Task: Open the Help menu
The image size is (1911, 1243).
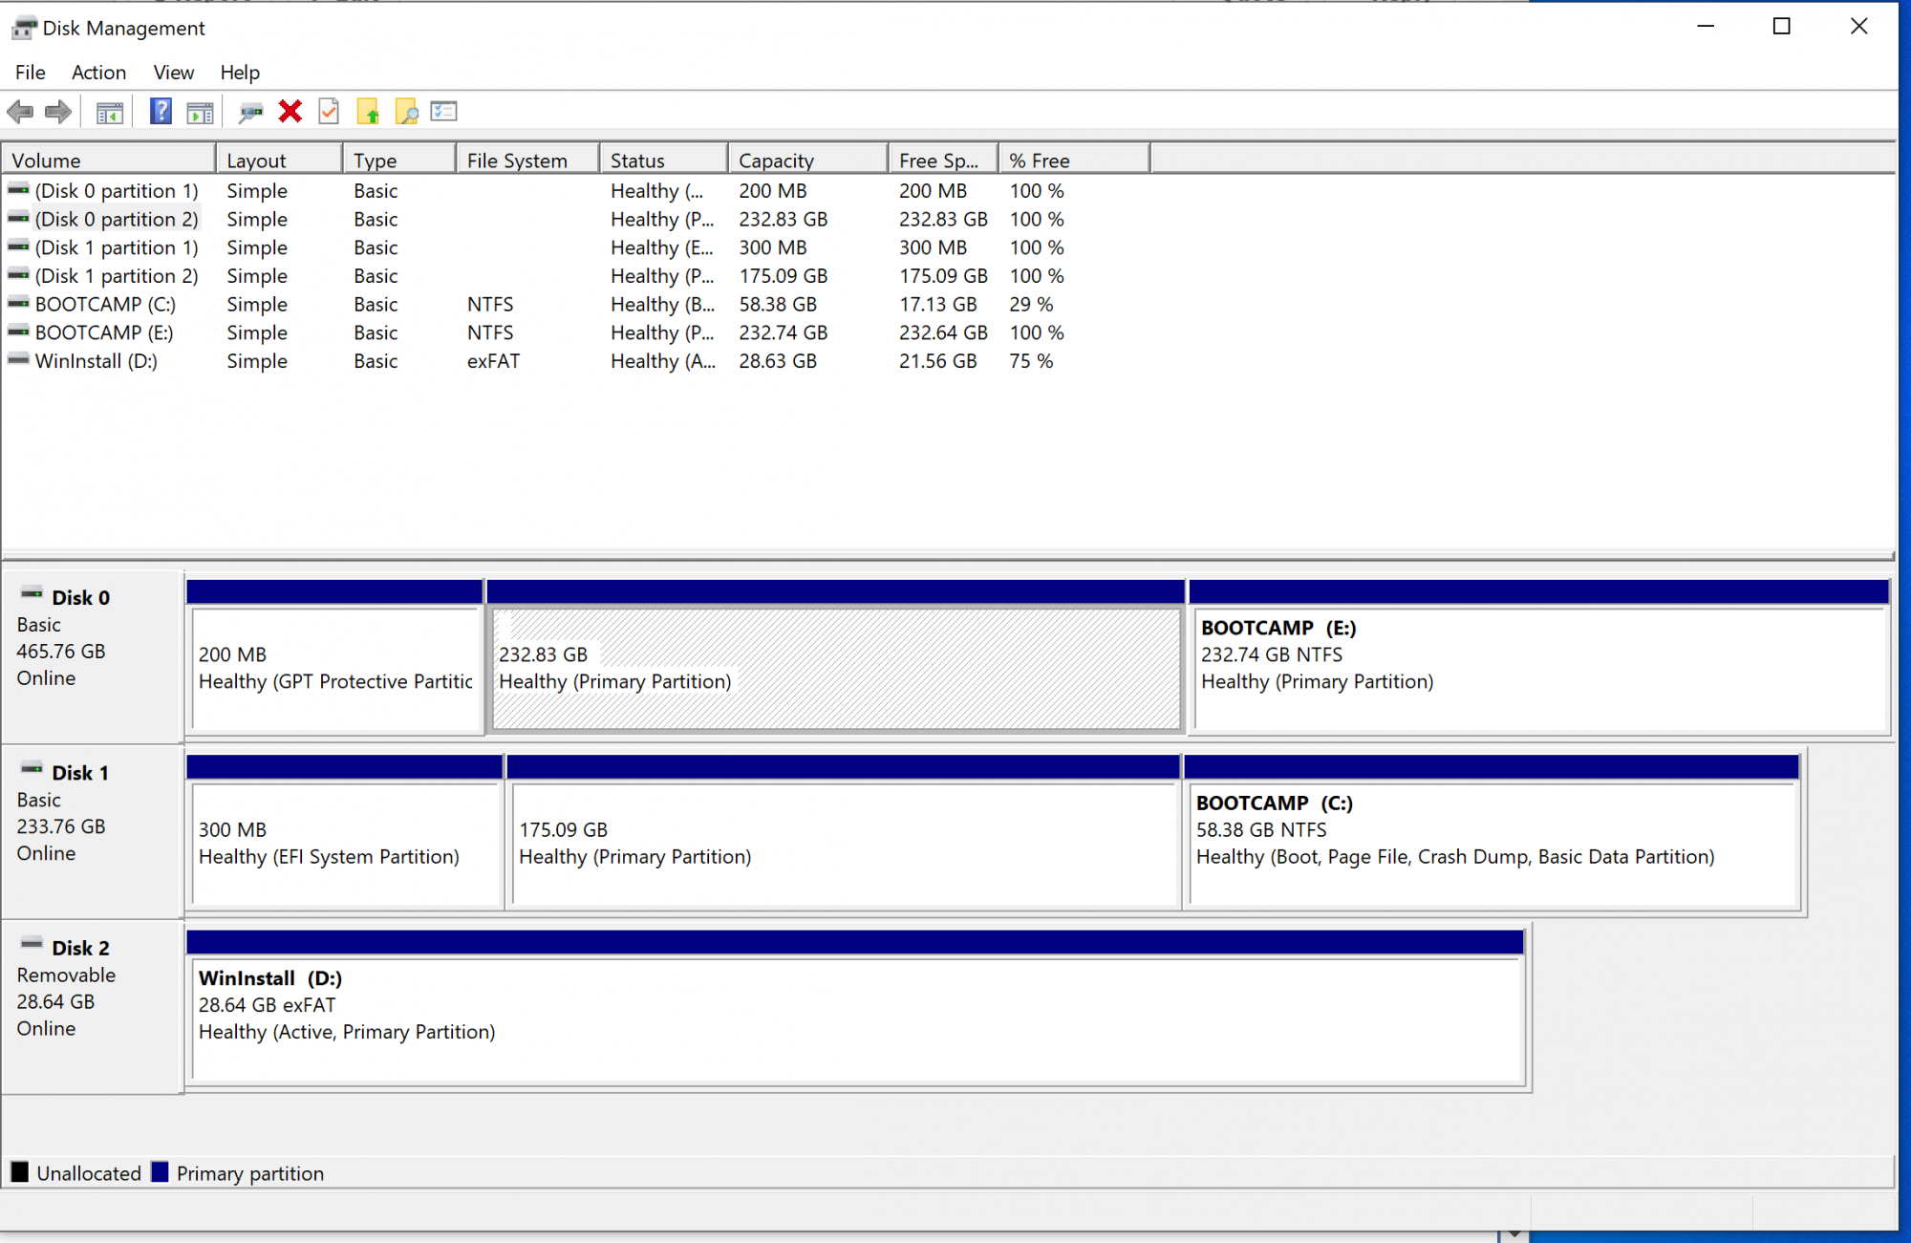Action: coord(240,73)
